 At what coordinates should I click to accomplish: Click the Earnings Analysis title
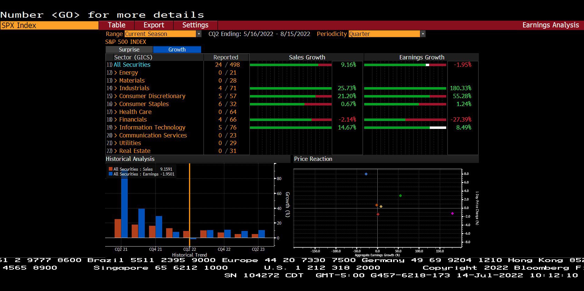pyautogui.click(x=550, y=25)
